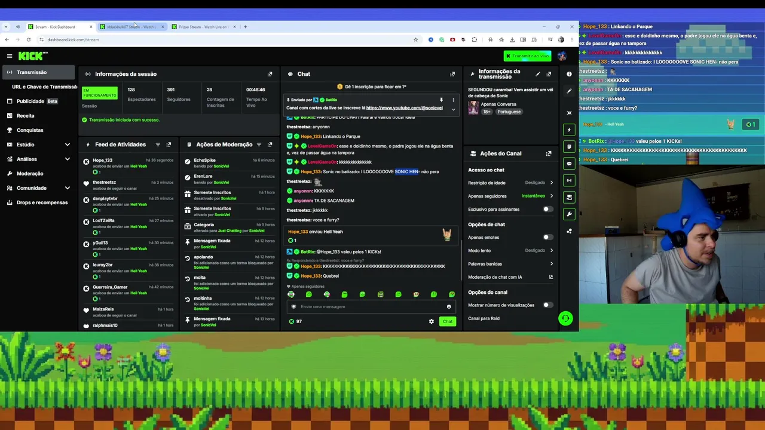The height and width of the screenshot is (430, 765).
Task: Toggle Exclusivo para assinantes switch
Action: pos(547,209)
